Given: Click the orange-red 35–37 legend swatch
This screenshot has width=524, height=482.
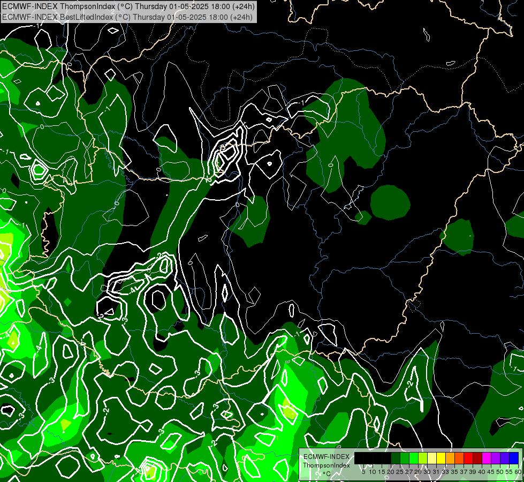Looking at the screenshot, I should coord(459,458).
